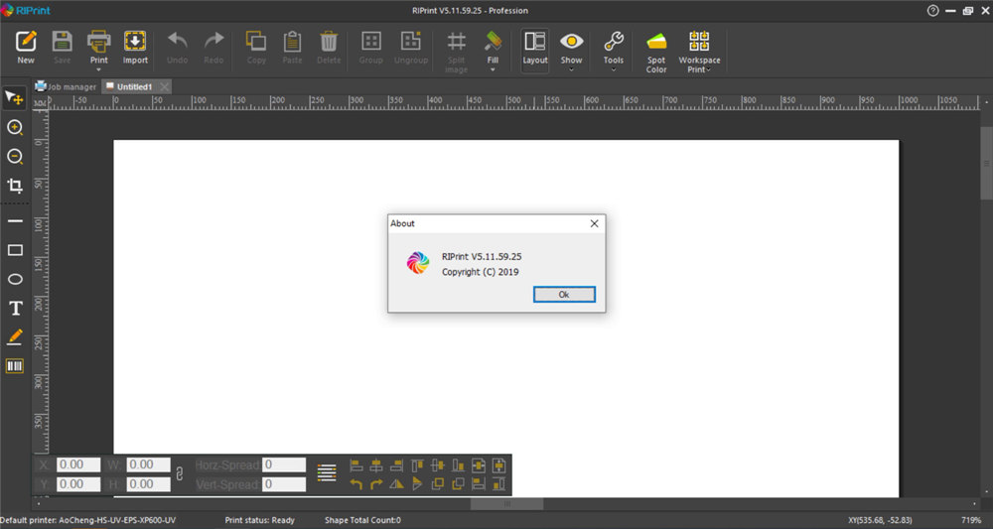Image resolution: width=993 pixels, height=529 pixels.
Task: Expand the Workspace Print dropdown arrow
Action: (709, 70)
